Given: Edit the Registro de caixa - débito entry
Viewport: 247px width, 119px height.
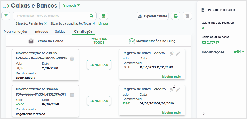Looking at the screenshot, I should coord(178,54).
